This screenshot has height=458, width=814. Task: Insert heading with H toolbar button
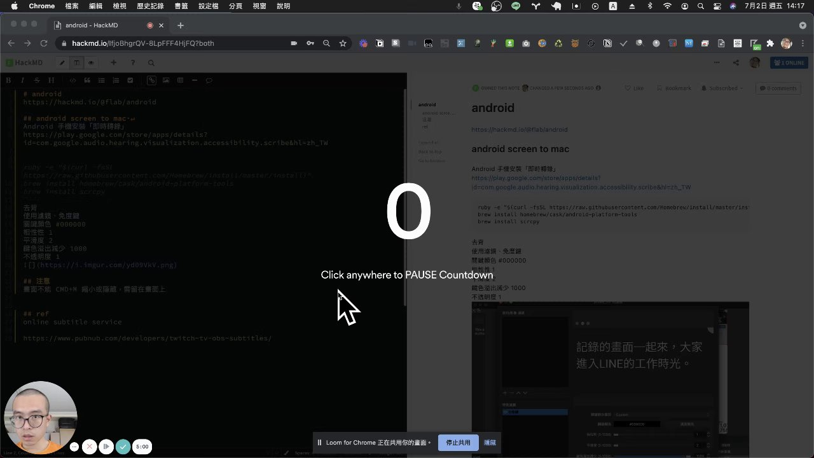pyautogui.click(x=52, y=81)
